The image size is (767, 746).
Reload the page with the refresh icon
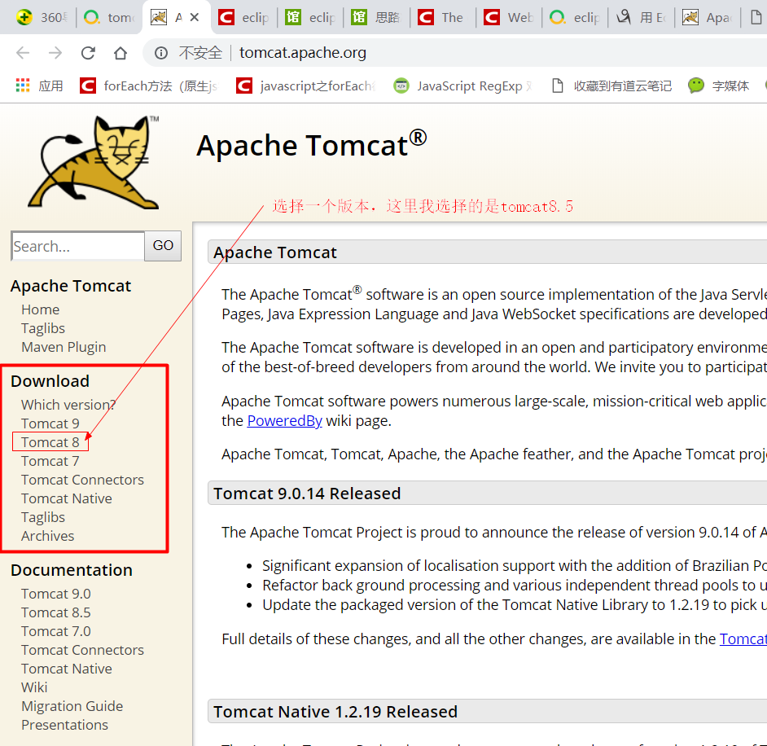pyautogui.click(x=88, y=50)
